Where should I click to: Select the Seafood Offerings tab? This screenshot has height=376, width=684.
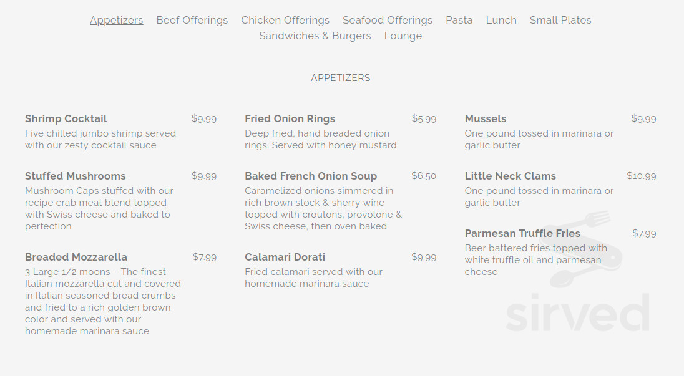pos(388,20)
